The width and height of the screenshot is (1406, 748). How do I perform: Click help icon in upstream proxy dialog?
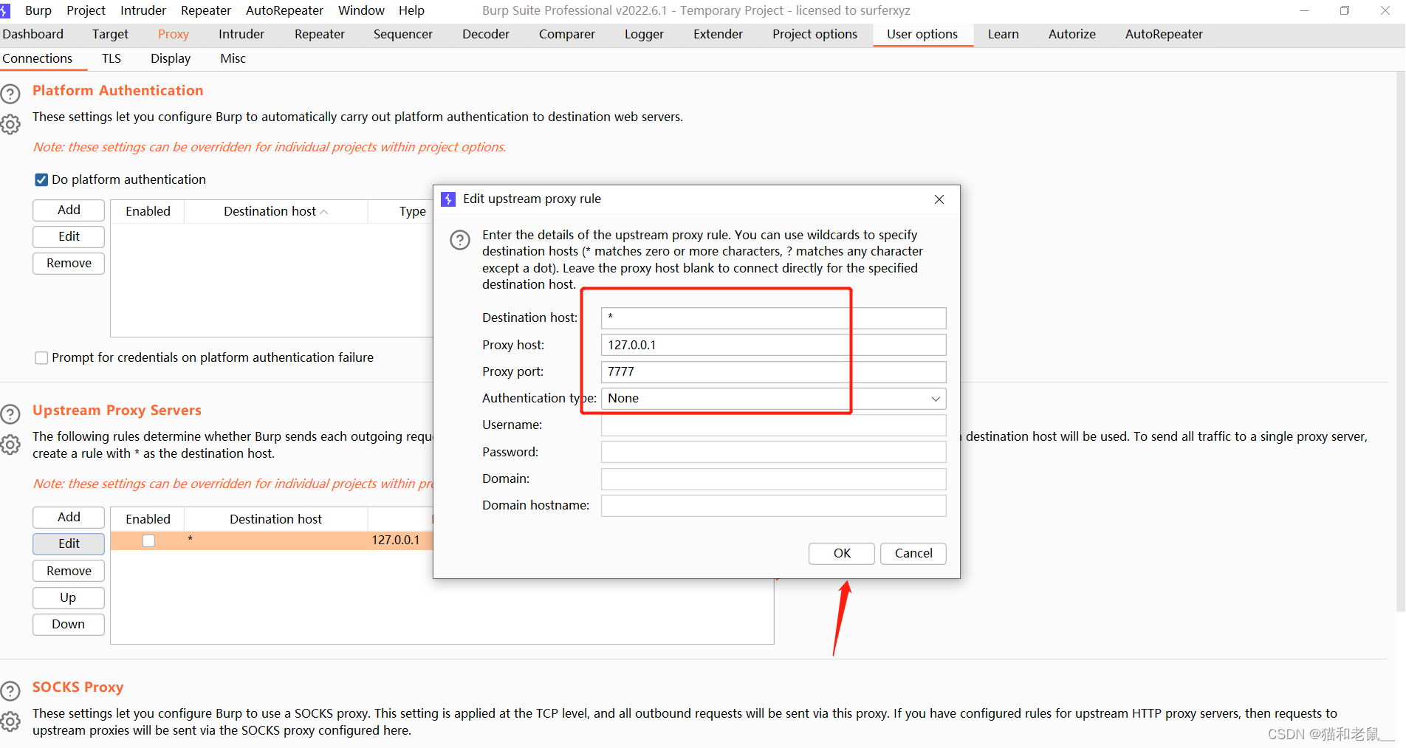point(460,240)
